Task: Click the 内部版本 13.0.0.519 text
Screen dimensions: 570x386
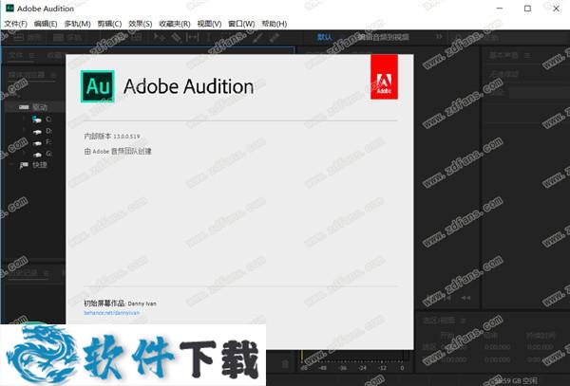Action: click(x=112, y=137)
